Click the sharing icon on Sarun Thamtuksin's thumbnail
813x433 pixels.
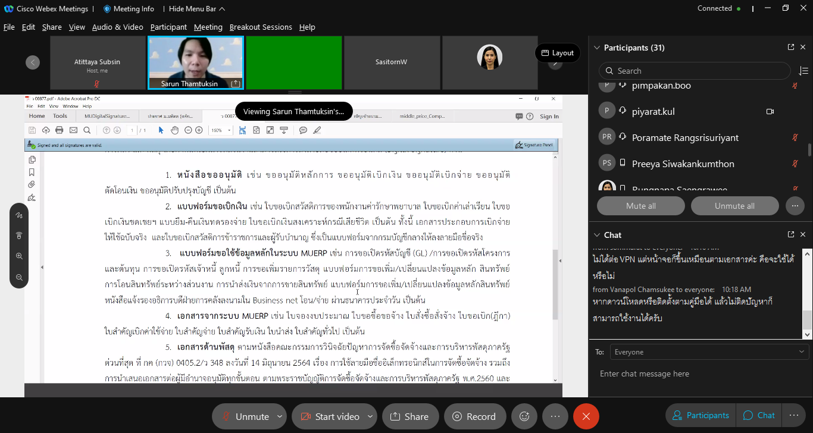pyautogui.click(x=236, y=84)
